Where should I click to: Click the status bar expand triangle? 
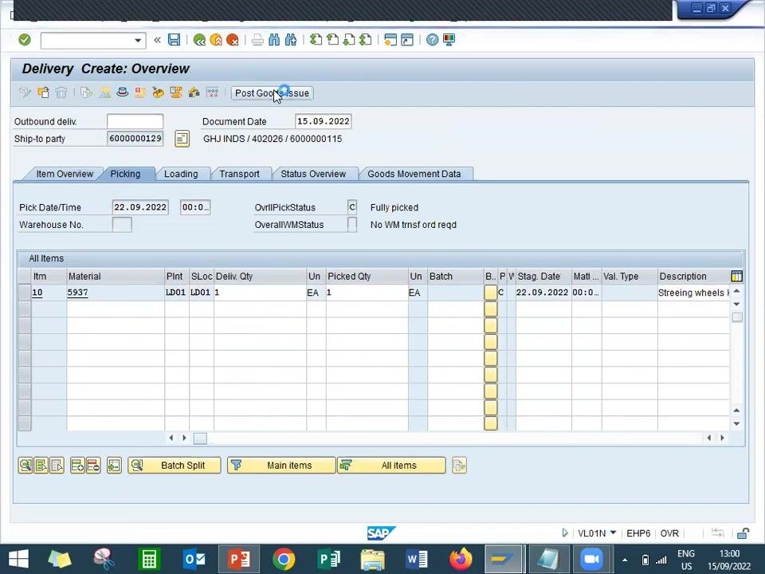click(x=564, y=533)
